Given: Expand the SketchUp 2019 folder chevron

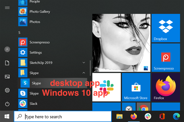Looking at the screenshot, I should click(84, 63).
